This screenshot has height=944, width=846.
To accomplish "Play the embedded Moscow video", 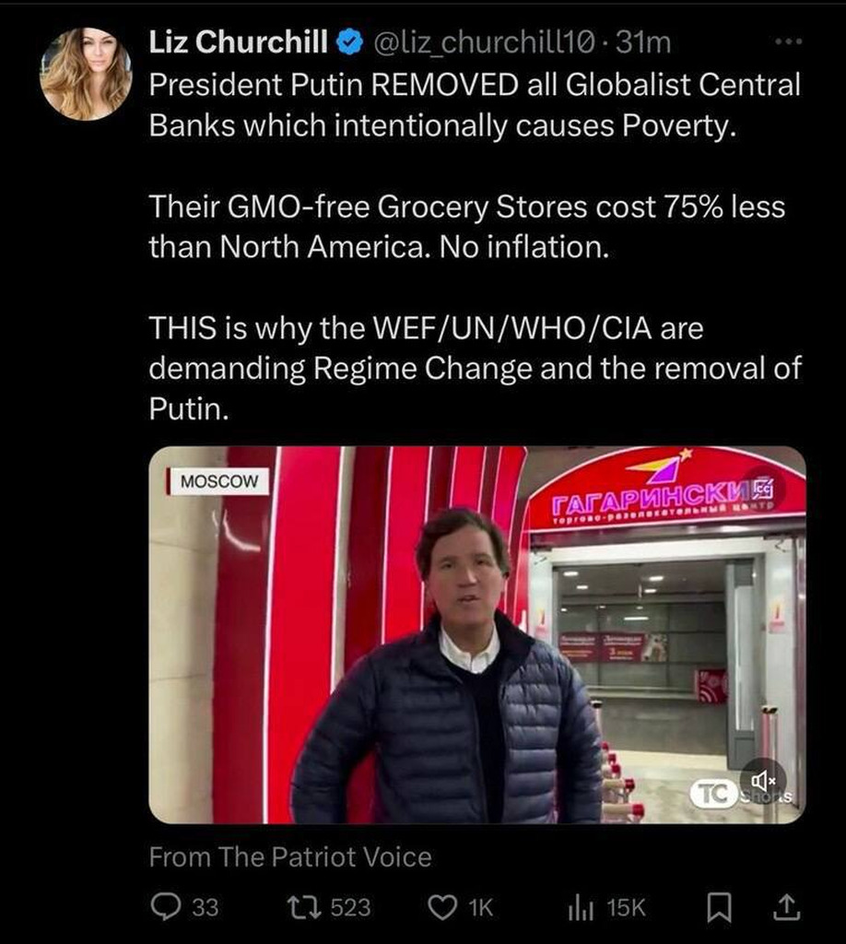I will 477,634.
